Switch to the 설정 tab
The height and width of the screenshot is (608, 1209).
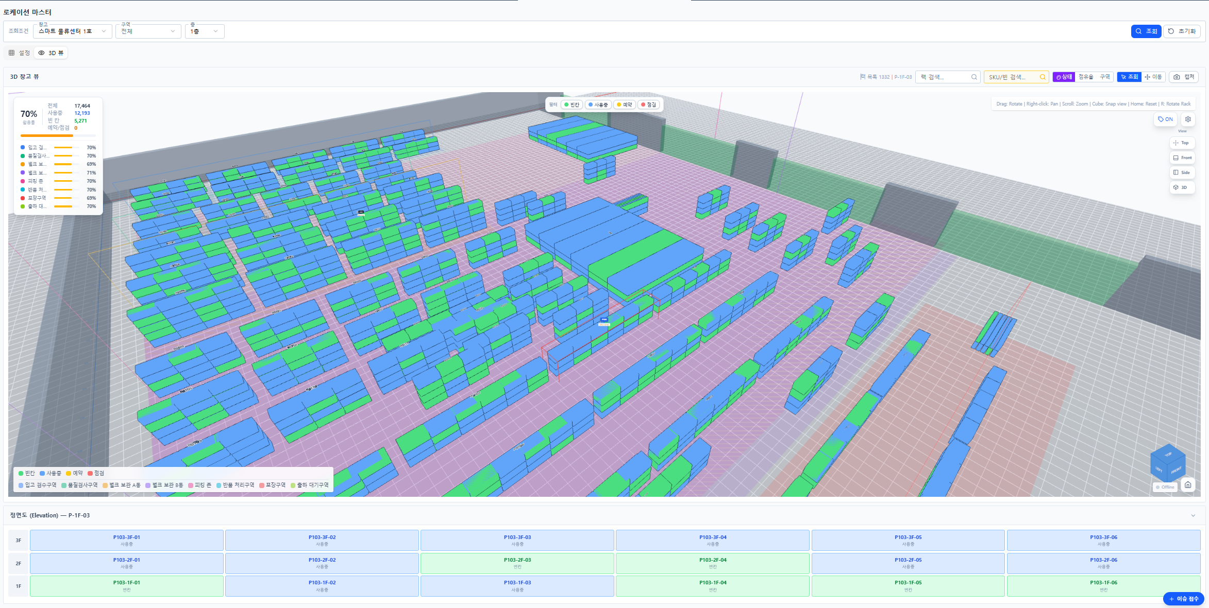point(20,53)
